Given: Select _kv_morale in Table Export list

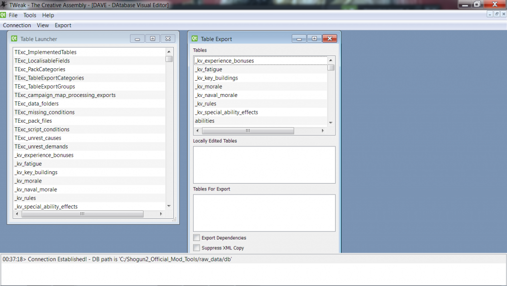Looking at the screenshot, I should coord(208,87).
